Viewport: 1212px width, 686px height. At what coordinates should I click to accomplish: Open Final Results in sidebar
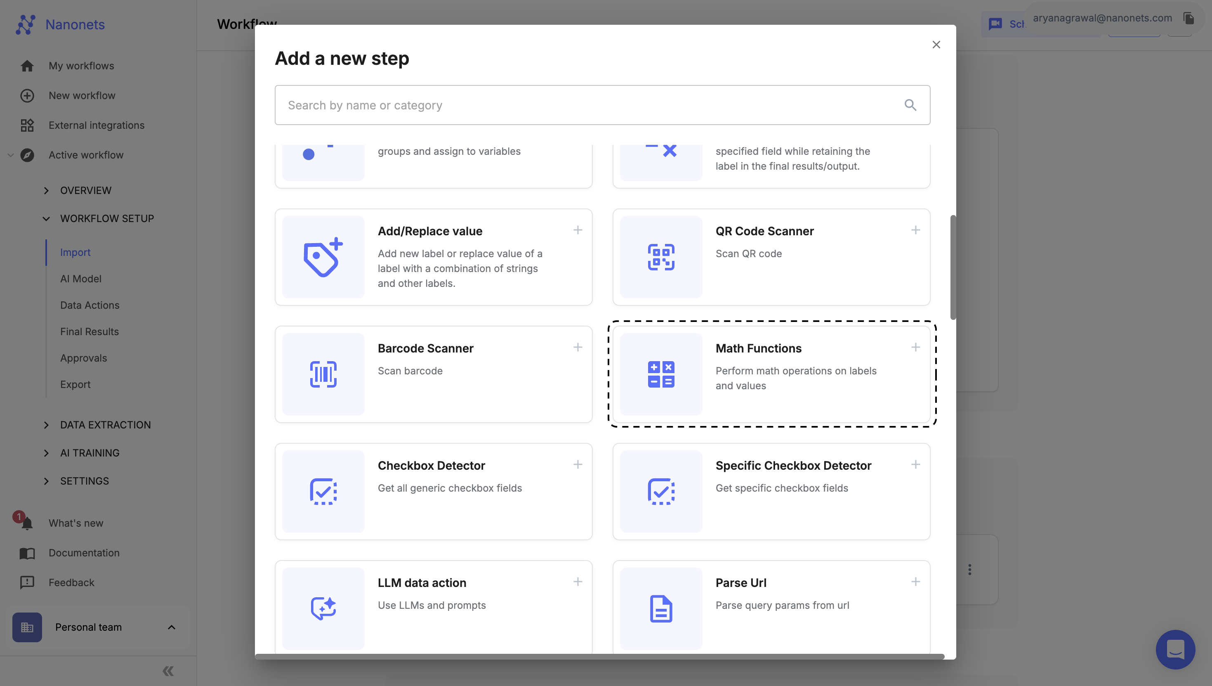click(x=90, y=332)
